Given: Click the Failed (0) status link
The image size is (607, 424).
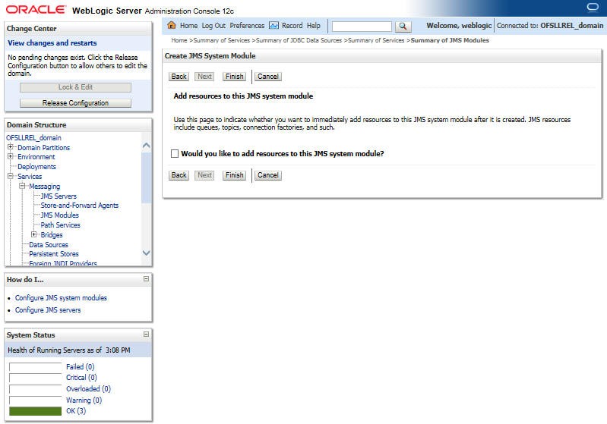Looking at the screenshot, I should [80, 367].
